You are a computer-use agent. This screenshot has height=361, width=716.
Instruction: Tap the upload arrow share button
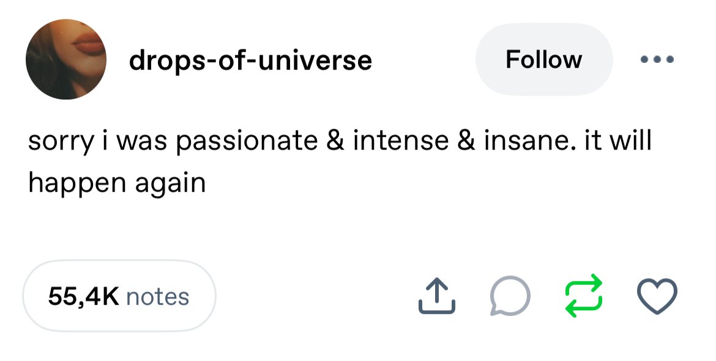click(x=437, y=297)
